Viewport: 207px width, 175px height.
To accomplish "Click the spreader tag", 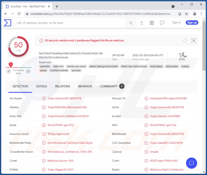I will (76, 71).
